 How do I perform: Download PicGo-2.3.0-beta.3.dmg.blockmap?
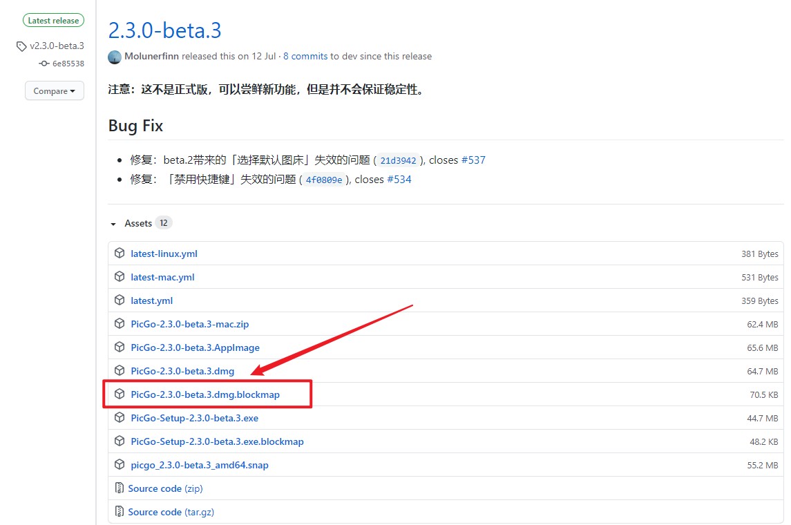pyautogui.click(x=205, y=394)
